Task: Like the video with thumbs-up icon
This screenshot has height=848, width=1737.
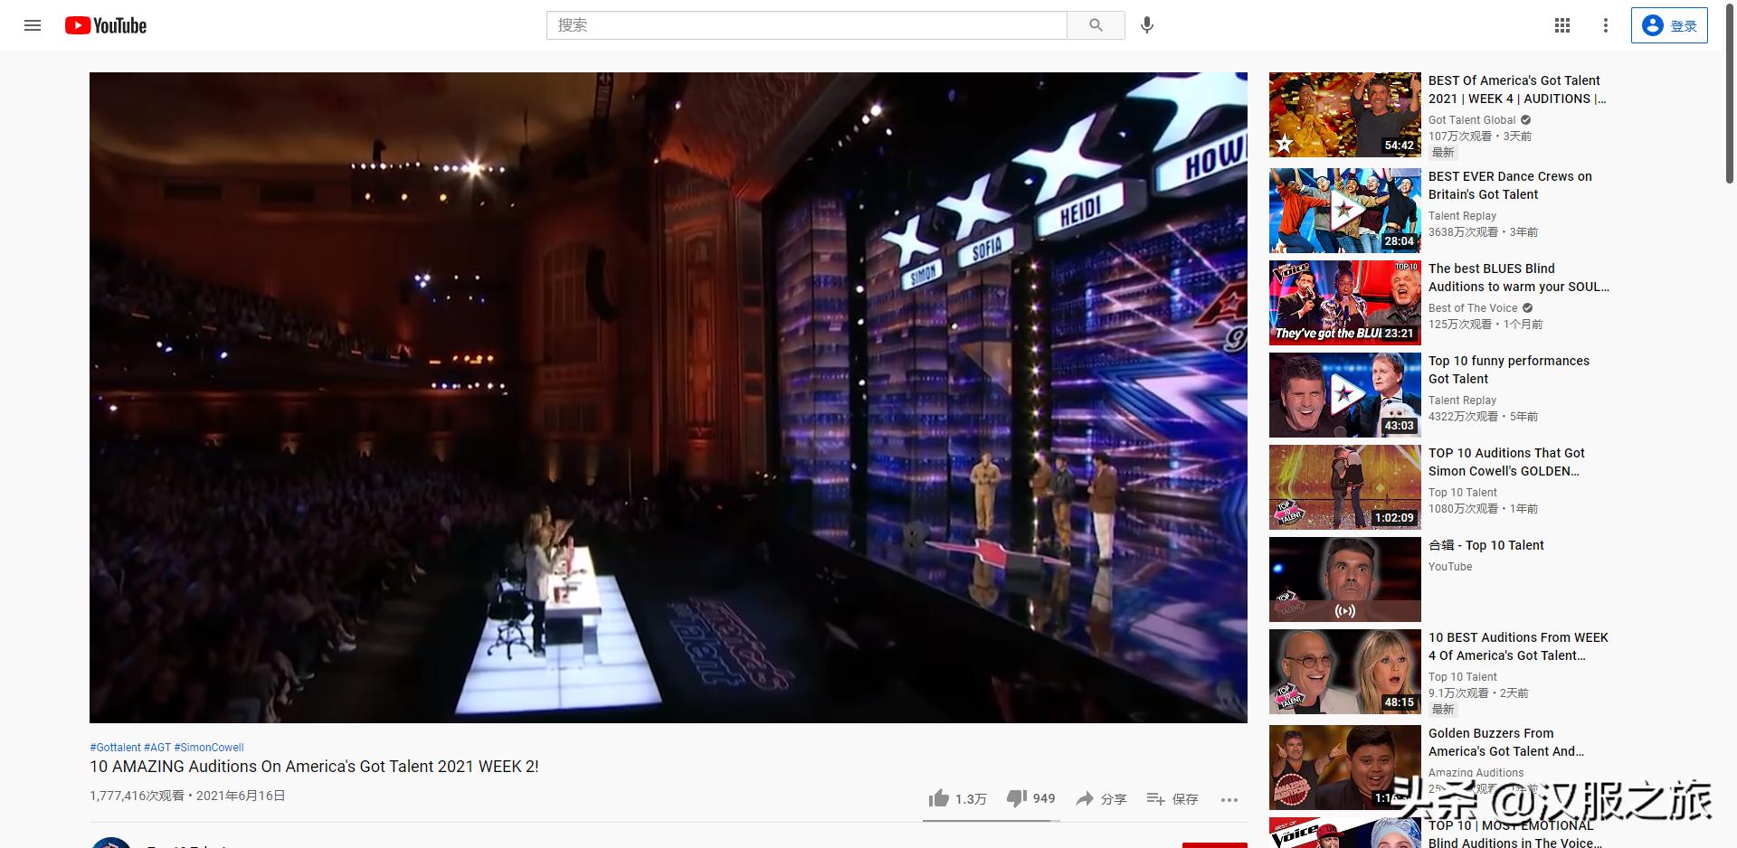Action: [x=939, y=798]
